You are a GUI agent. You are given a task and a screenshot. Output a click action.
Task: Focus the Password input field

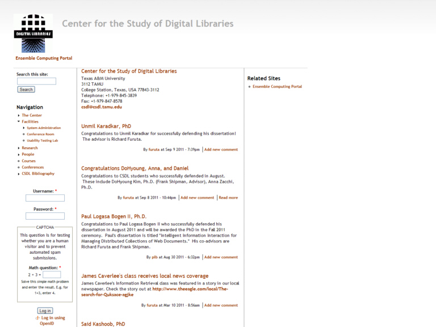click(45, 216)
